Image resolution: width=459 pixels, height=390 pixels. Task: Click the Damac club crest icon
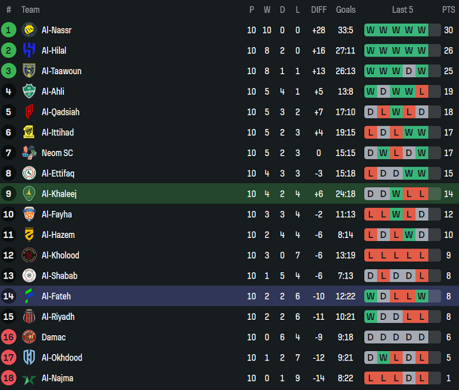29,337
